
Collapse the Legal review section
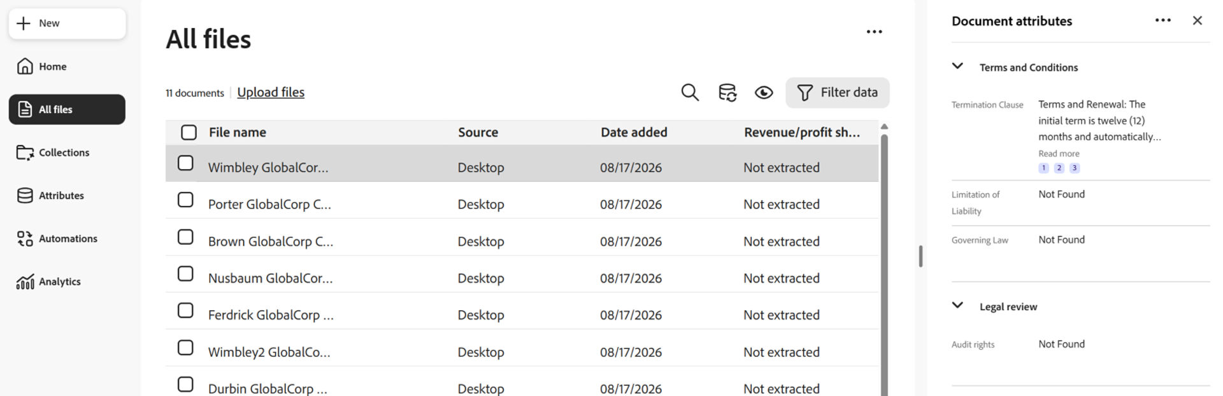[957, 305]
